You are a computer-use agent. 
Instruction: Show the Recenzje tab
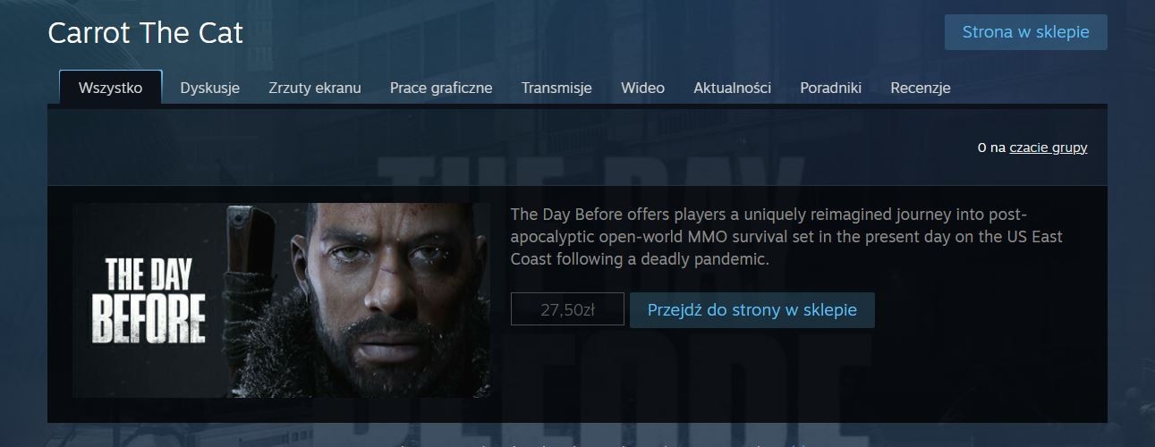tap(921, 88)
